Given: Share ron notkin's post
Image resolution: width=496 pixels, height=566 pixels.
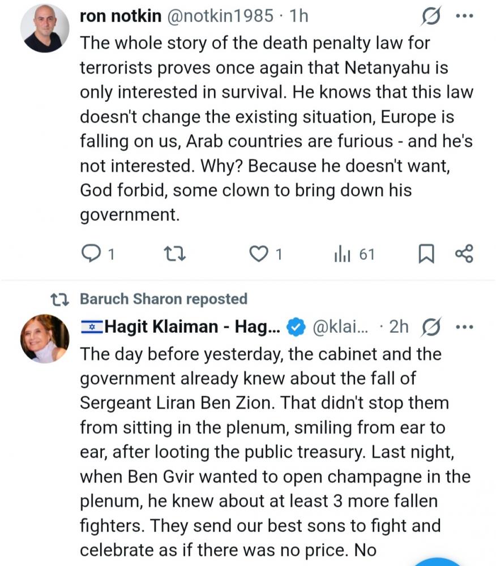Looking at the screenshot, I should tap(464, 254).
